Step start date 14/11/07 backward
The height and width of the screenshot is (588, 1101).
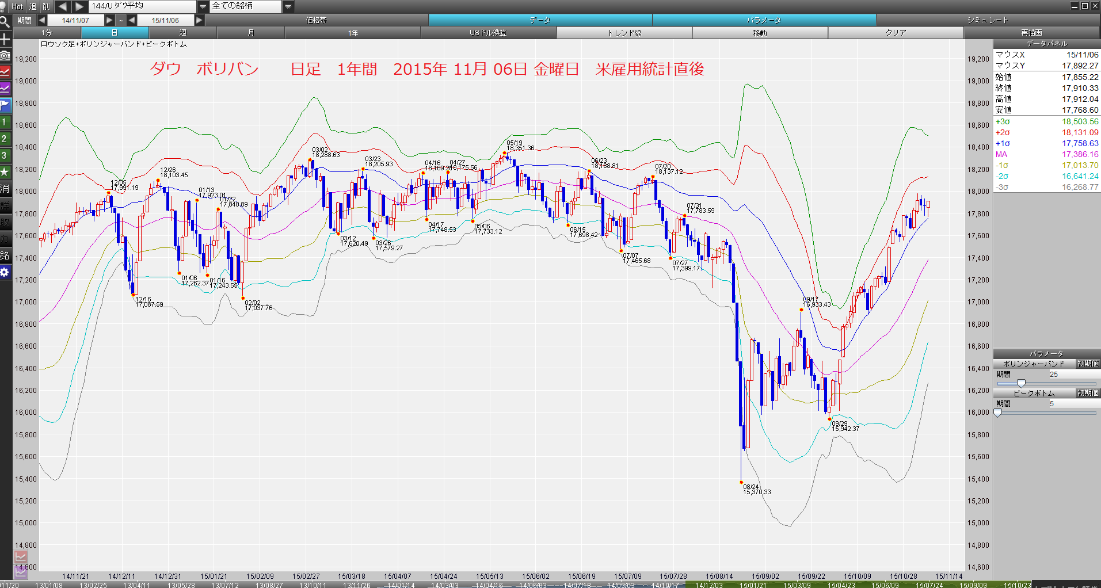42,20
